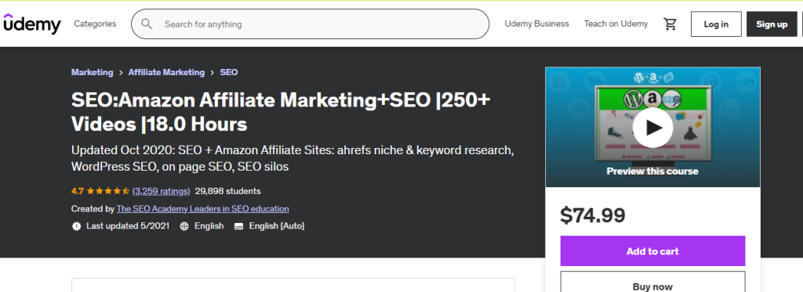Focus the Search for anything field
803x292 pixels.
pyautogui.click(x=310, y=24)
